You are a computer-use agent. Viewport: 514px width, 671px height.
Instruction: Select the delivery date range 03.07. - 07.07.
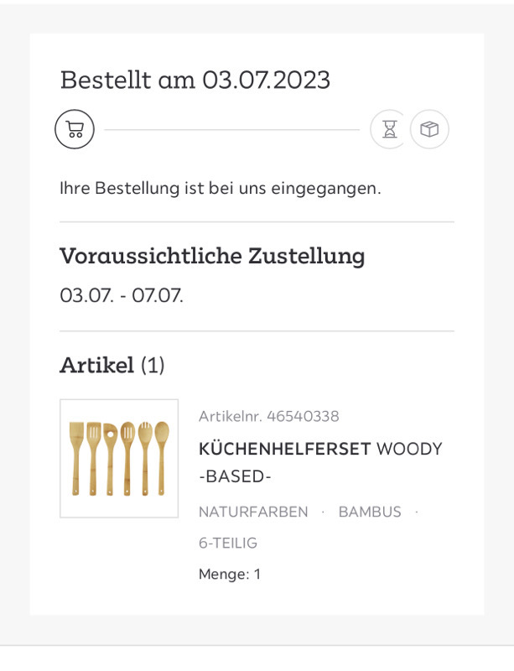point(122,295)
